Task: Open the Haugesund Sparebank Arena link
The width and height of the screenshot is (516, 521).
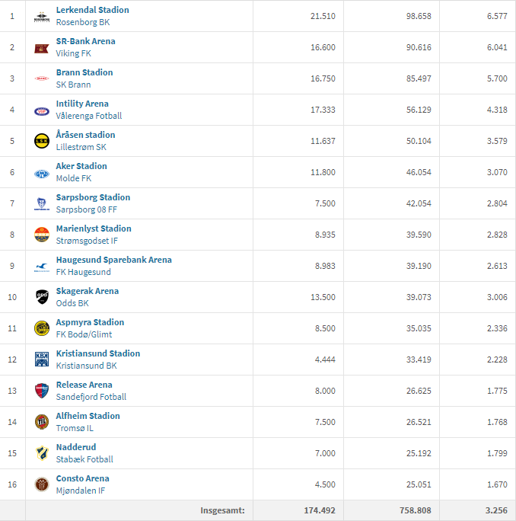Action: [x=113, y=260]
